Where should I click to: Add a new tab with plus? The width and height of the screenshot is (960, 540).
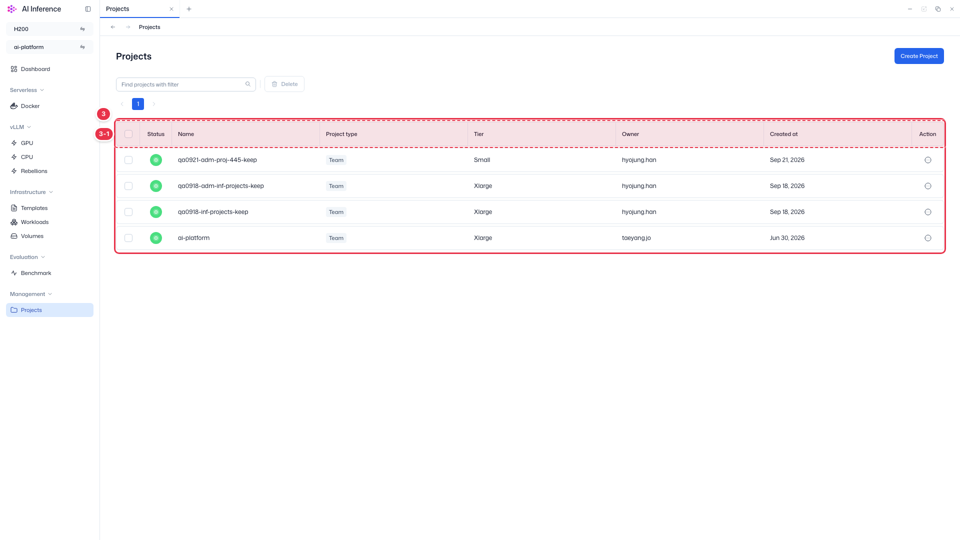[x=189, y=9]
